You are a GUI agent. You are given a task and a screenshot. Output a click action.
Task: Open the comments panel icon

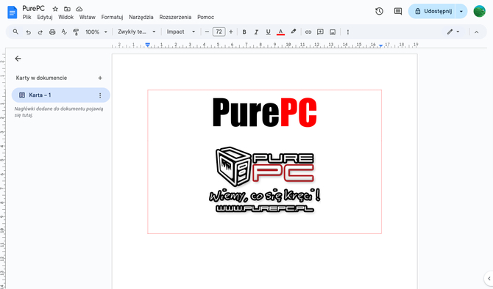point(398,11)
